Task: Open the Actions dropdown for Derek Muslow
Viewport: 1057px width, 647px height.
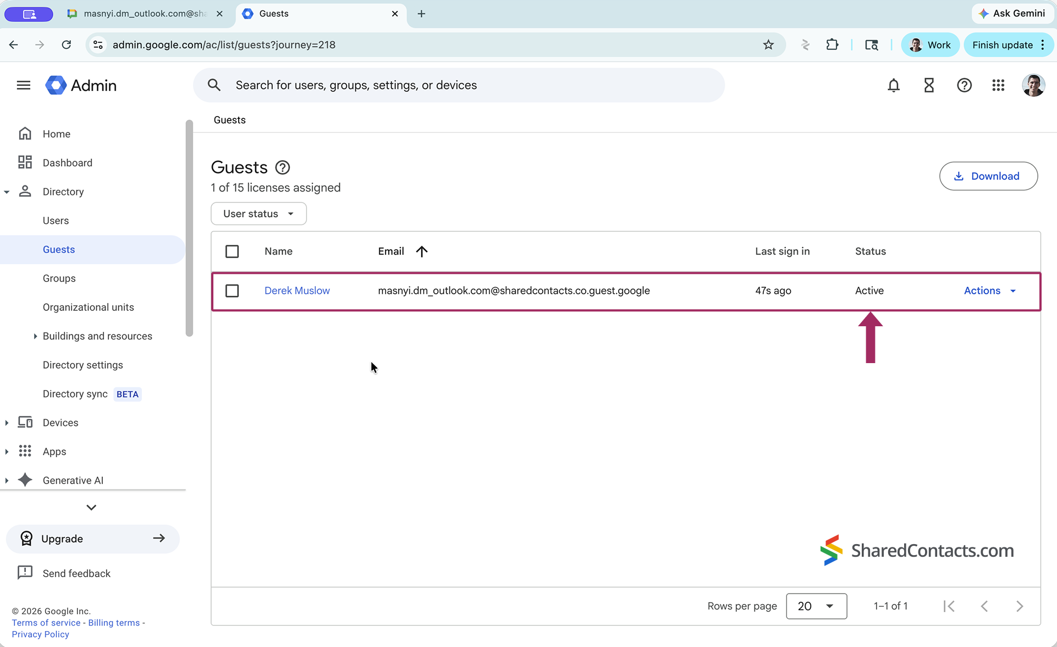Action: 990,290
